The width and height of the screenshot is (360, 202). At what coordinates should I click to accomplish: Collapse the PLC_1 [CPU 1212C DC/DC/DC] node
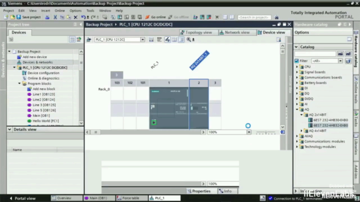(x=14, y=67)
